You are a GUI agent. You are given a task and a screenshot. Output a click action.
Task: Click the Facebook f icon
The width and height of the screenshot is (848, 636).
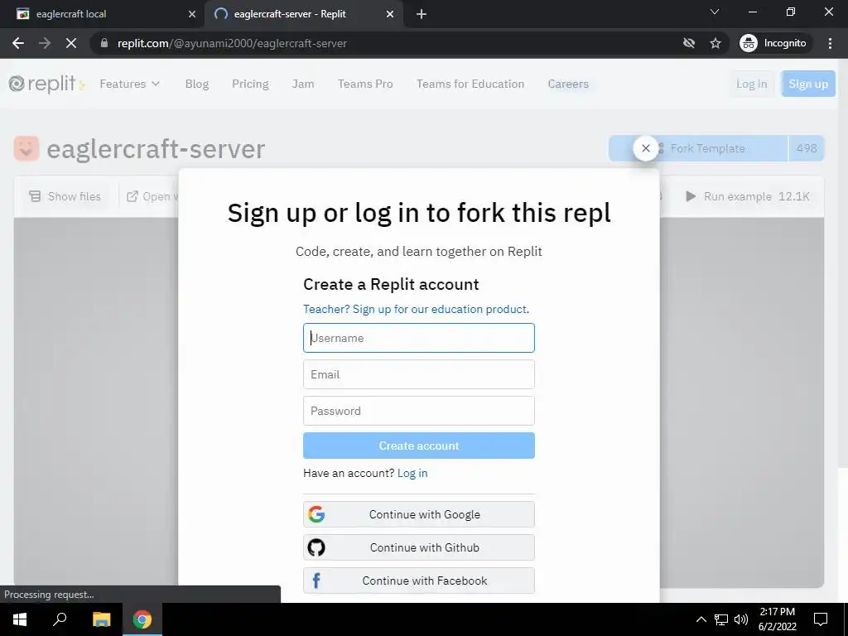(316, 581)
